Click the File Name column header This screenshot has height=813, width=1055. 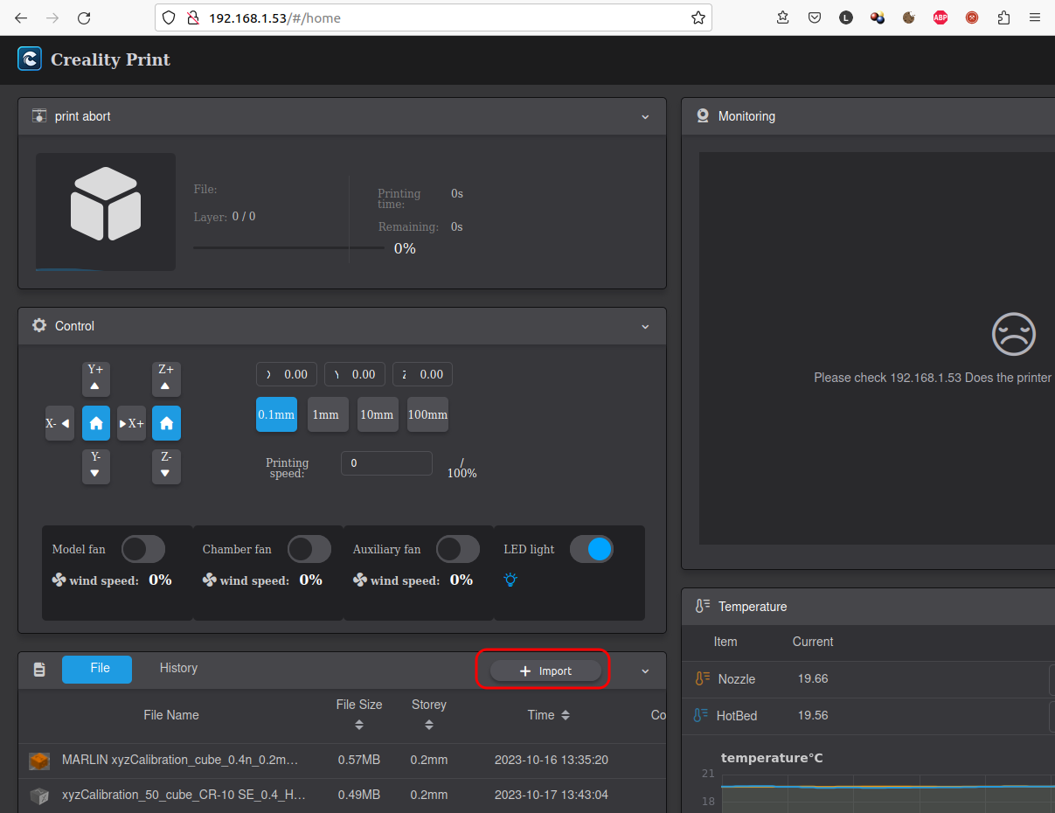click(x=171, y=715)
